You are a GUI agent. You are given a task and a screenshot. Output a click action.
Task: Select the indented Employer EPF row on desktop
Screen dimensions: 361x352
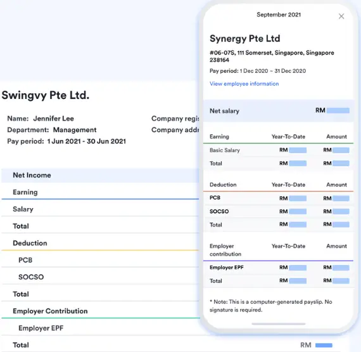pyautogui.click(x=100, y=328)
